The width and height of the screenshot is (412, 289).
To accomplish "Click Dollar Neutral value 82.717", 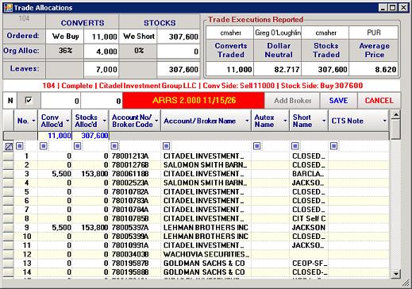I will [x=278, y=70].
